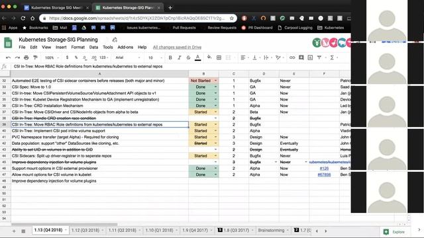Open status dropdown for row 39 RBAC Role
Screen dimensions: 424x238
point(215,124)
